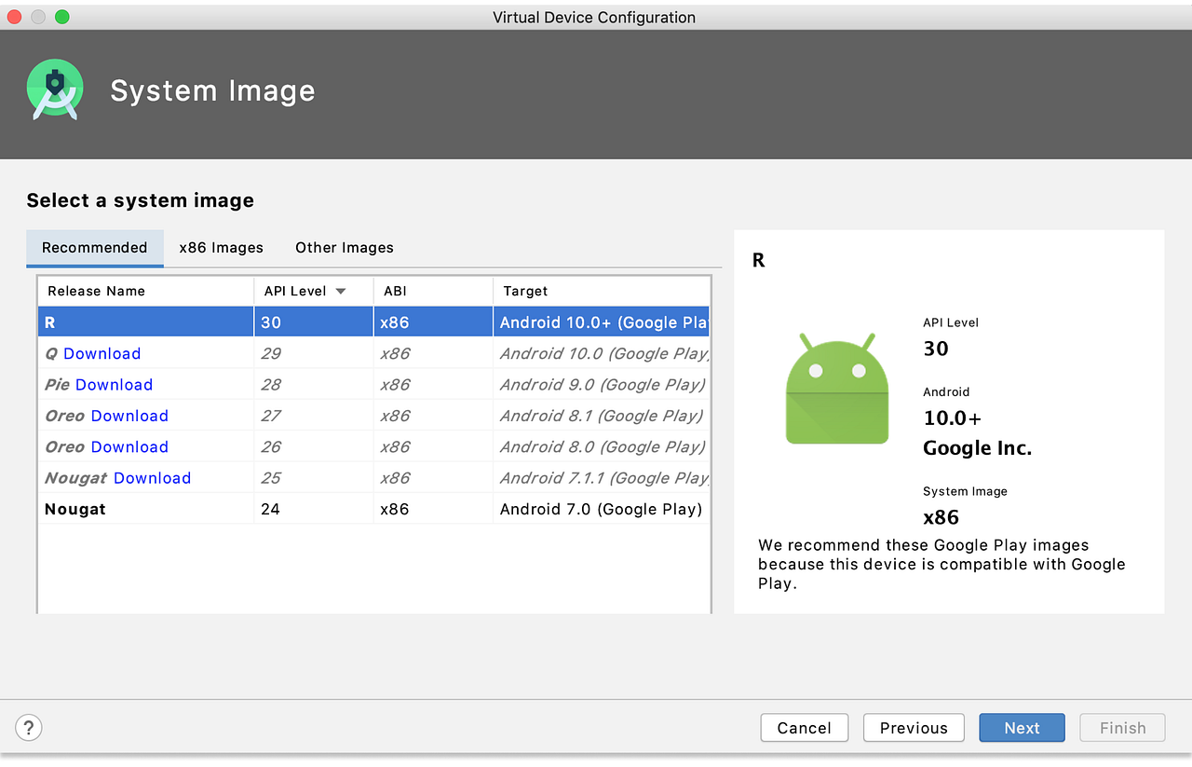Proceed with the Next button
Screen dimensions: 1192x767
1022,728
